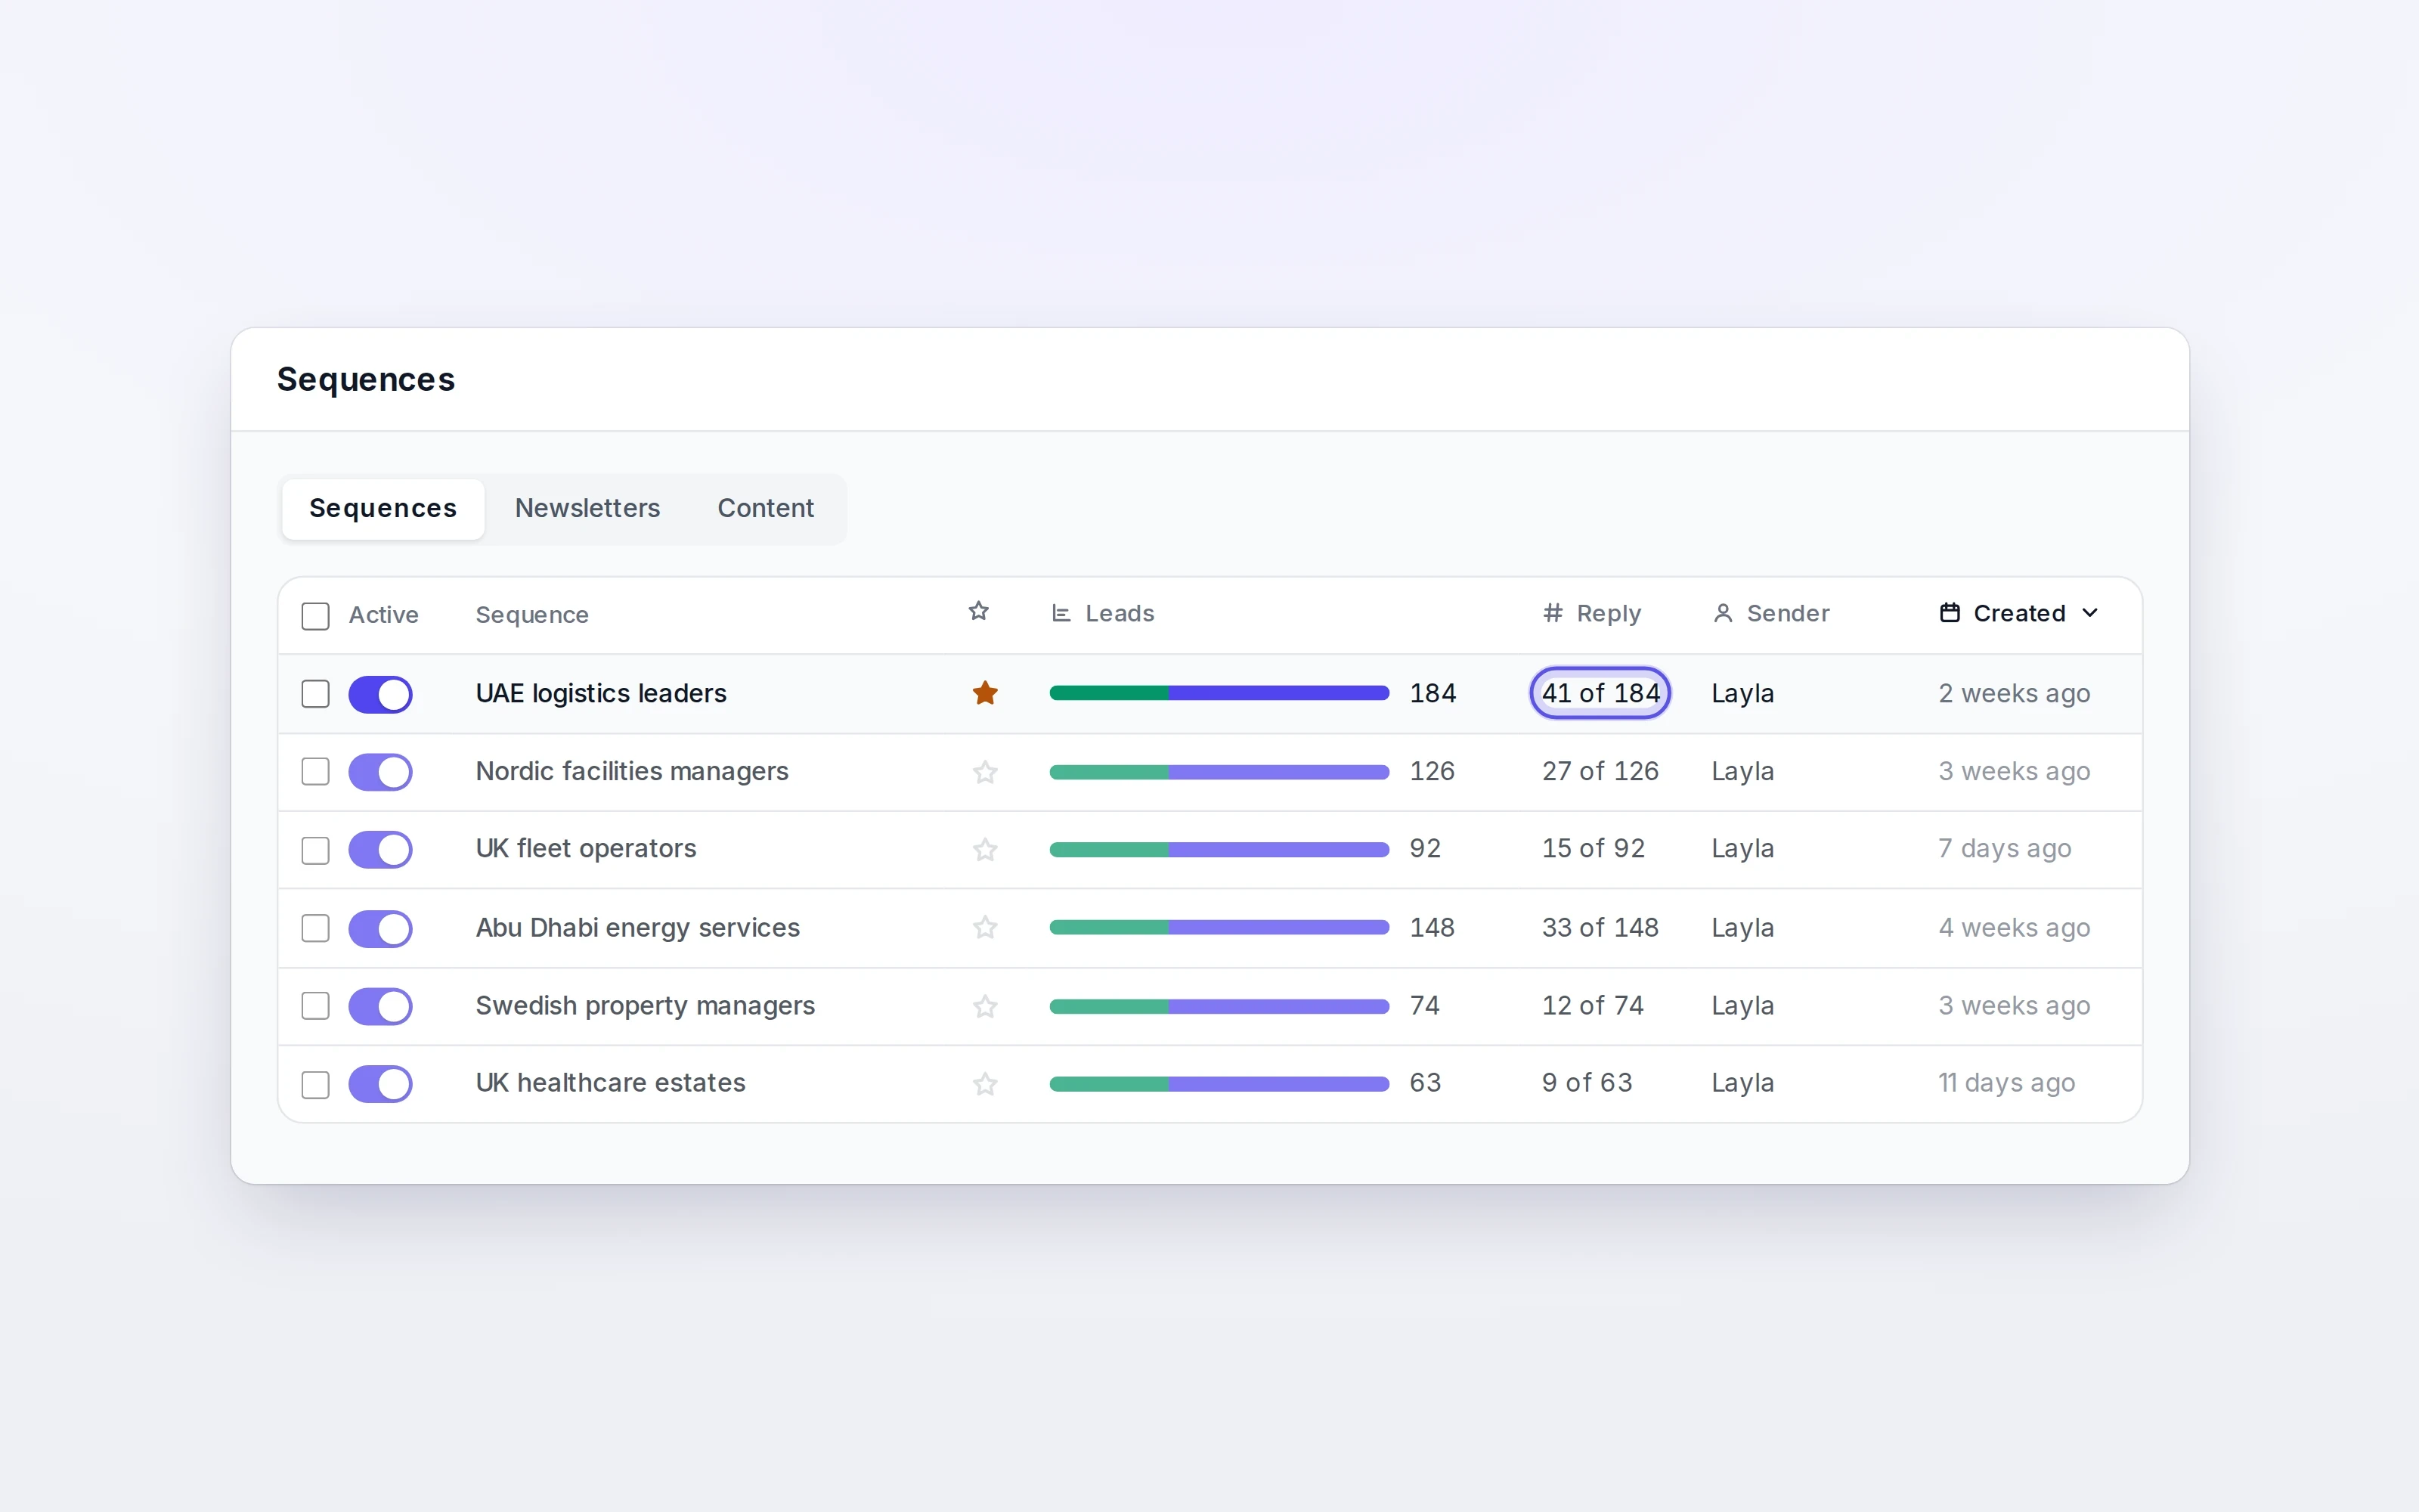2419x1512 pixels.
Task: Disable the UK healthcare estates active switch
Action: [x=379, y=1084]
